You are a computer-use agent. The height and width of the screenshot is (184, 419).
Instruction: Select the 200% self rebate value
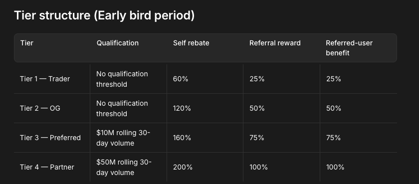click(183, 167)
